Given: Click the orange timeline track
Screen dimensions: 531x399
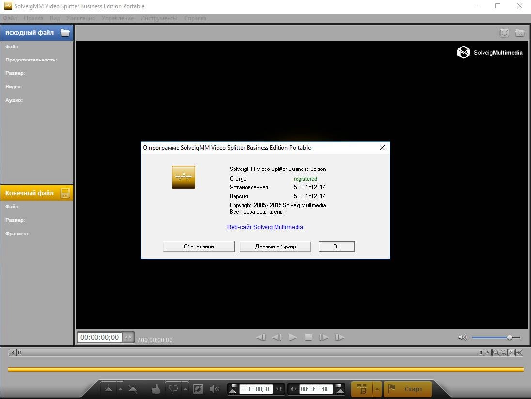Looking at the screenshot, I should tap(266, 369).
